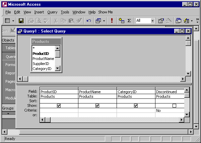This screenshot has width=201, height=143.
Task: Expand the Query Type dropdown arrow
Action: coord(104,21)
